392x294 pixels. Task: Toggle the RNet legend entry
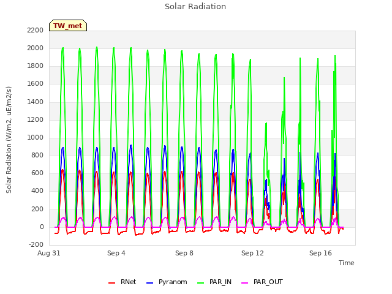point(123,282)
